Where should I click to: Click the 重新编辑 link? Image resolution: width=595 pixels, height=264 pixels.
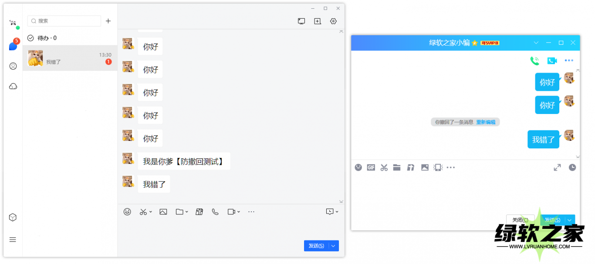click(486, 122)
